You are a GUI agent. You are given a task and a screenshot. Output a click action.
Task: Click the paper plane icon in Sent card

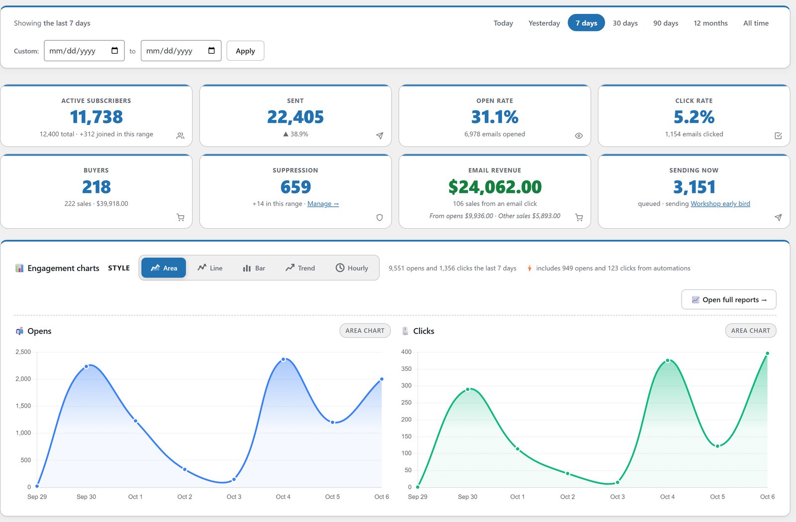[380, 136]
